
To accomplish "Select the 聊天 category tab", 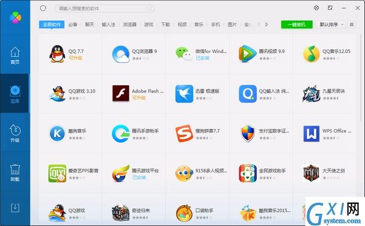I will (89, 24).
